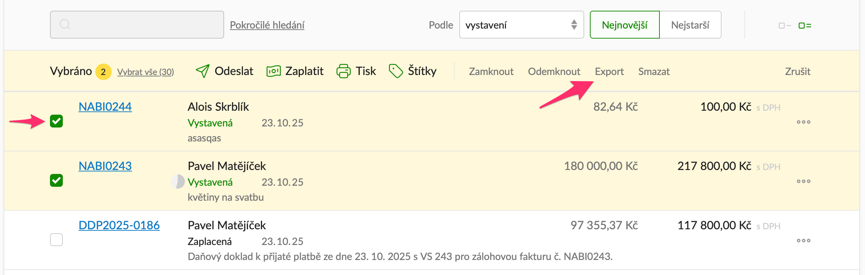Click the magnifier icon in the search bar
The width and height of the screenshot is (865, 275).
66,24
